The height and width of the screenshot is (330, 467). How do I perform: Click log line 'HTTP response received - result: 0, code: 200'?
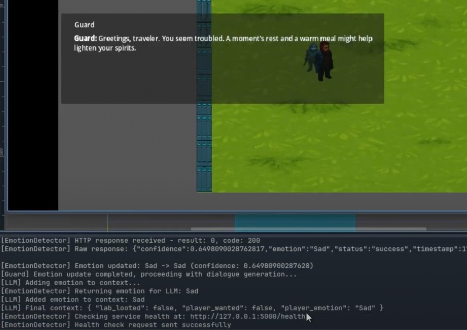(x=130, y=241)
